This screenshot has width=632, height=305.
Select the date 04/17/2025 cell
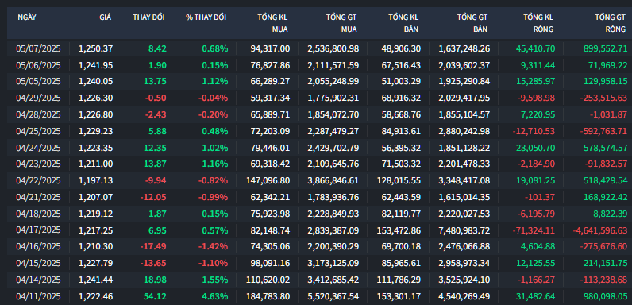pos(38,230)
